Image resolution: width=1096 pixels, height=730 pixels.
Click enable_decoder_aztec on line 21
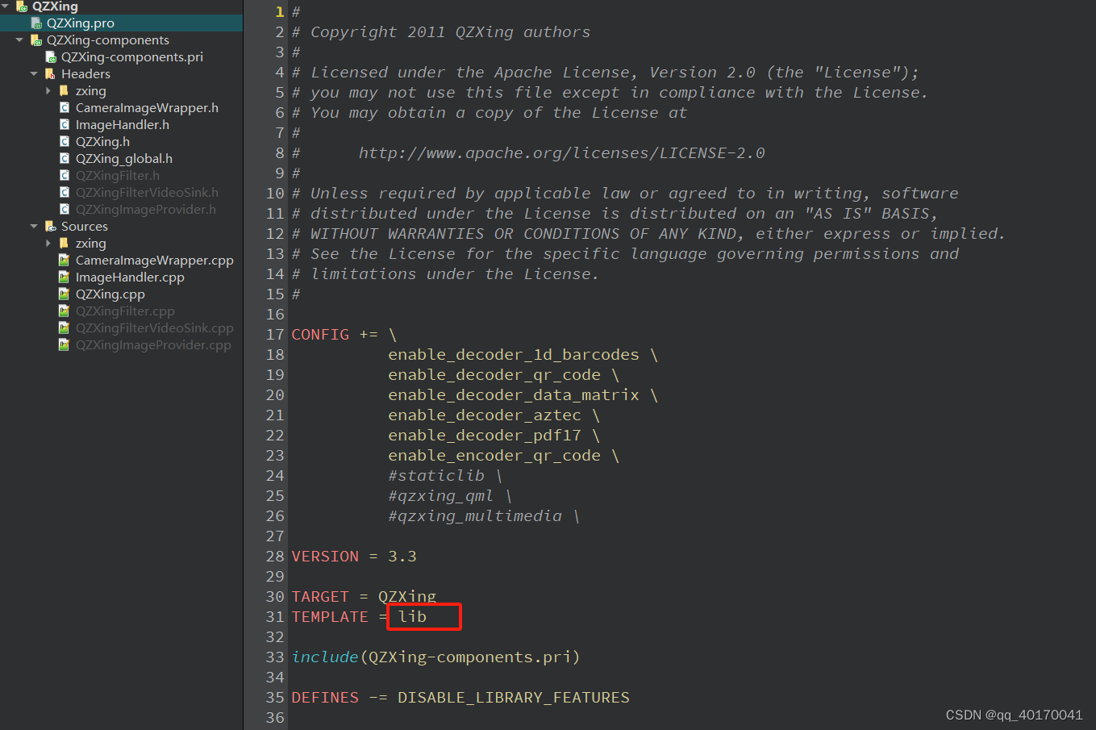[x=485, y=415]
